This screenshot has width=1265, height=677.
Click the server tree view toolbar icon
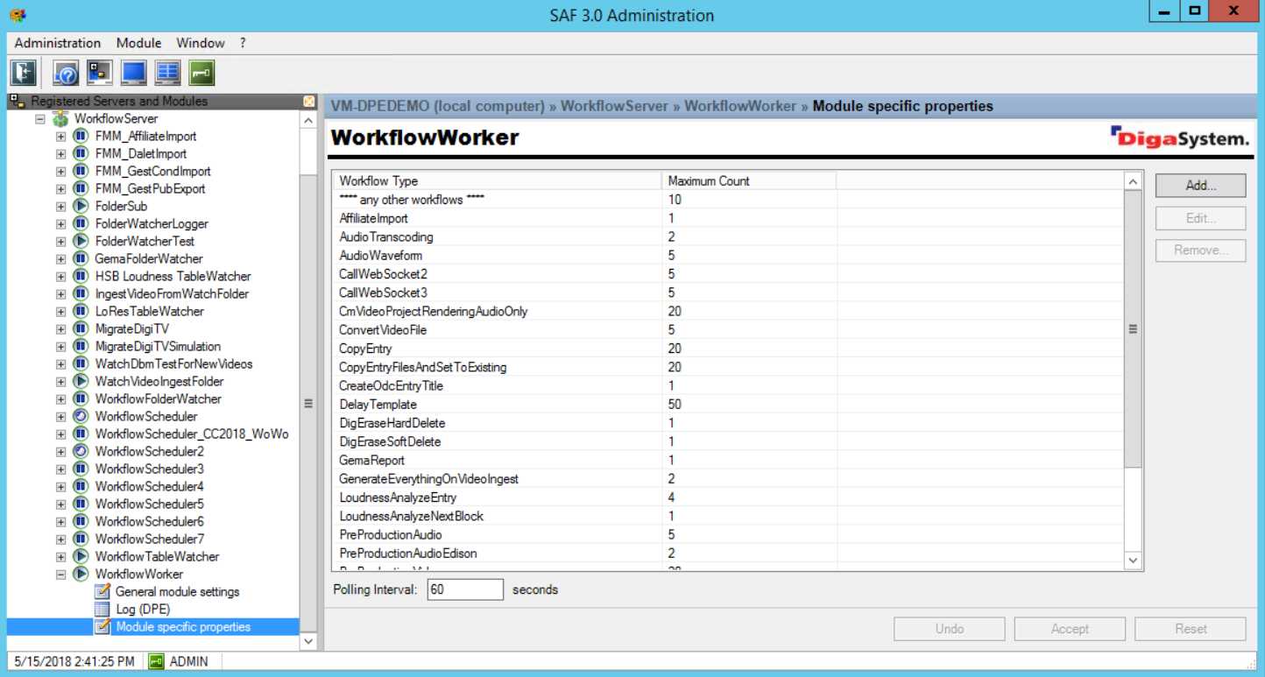click(100, 72)
